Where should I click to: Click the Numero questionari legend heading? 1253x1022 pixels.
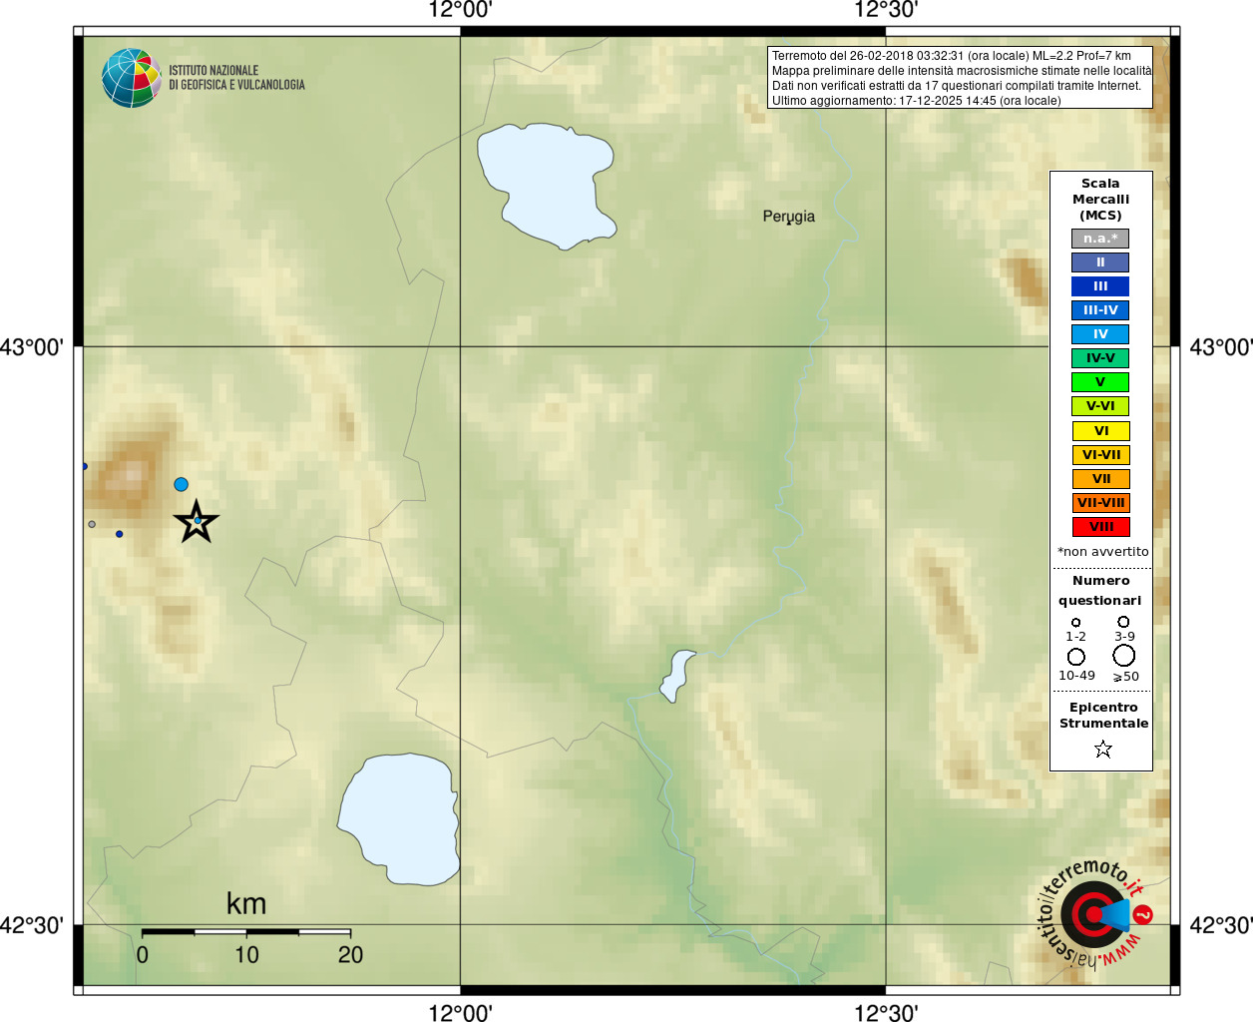pyautogui.click(x=1100, y=590)
